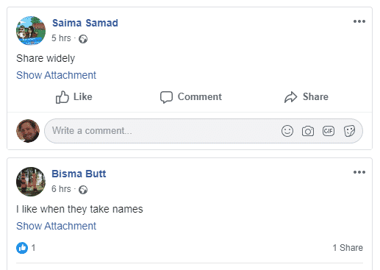
Task: View the 1 Share count
Action: click(x=348, y=248)
